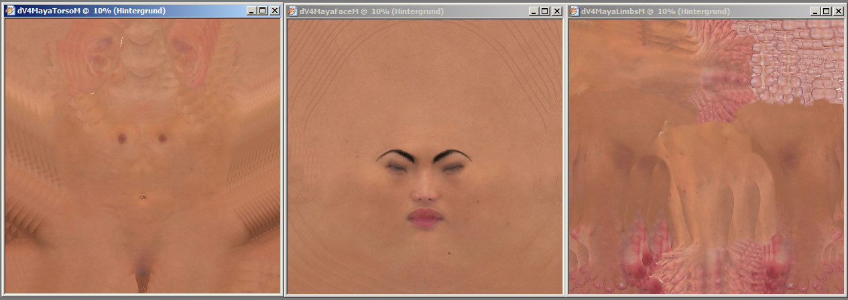Click the face texture image canvas
The height and width of the screenshot is (300, 848).
click(424, 156)
